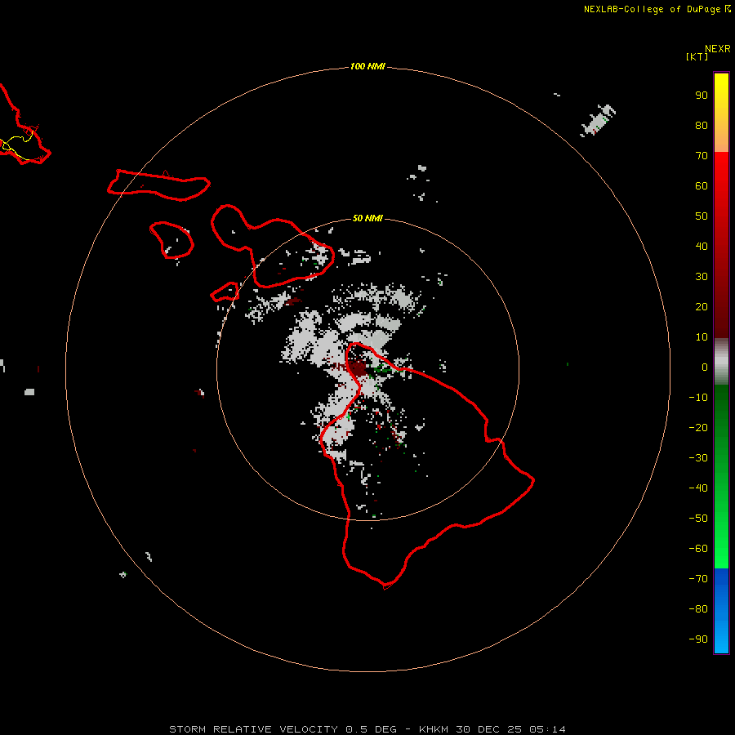Image resolution: width=735 pixels, height=735 pixels.
Task: Click the -60 knots scale label
Action: [x=698, y=549]
